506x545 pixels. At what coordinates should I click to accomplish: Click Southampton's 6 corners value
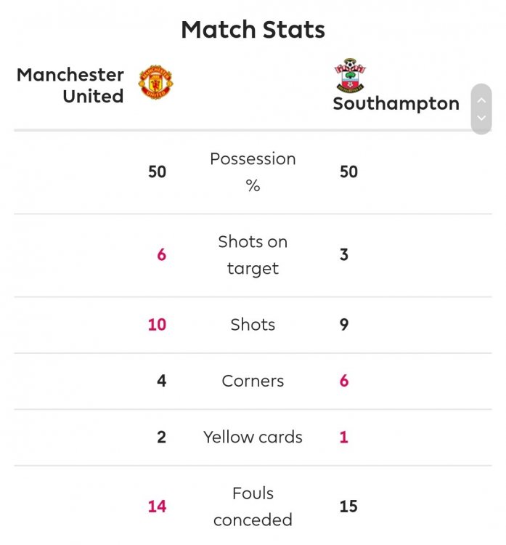[x=344, y=381]
